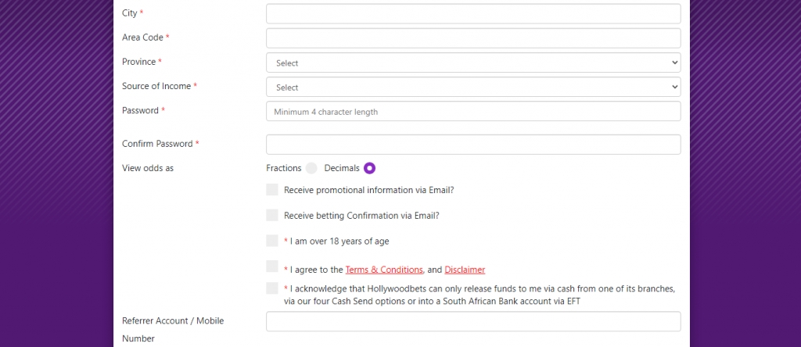Open the Terms & Conditions link
Image resolution: width=801 pixels, height=347 pixels.
384,270
